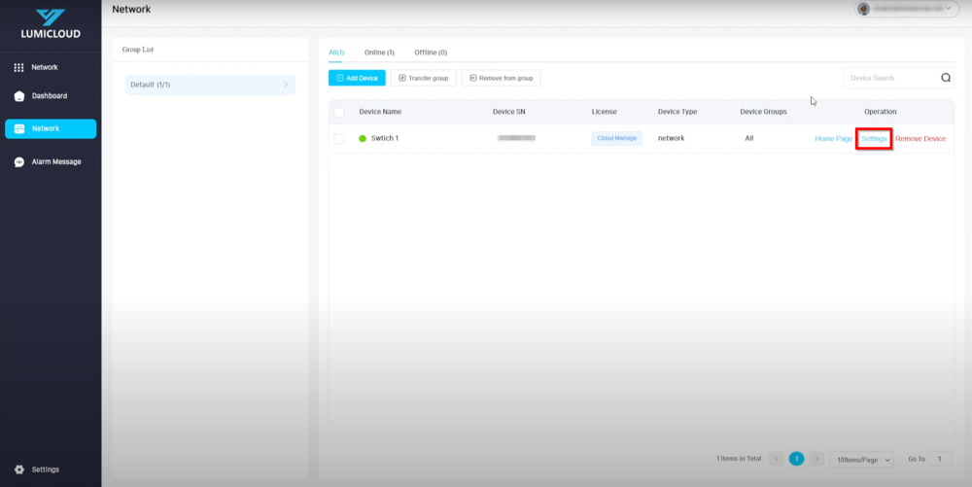
Task: Click the LumiCloud logo
Action: (x=50, y=23)
